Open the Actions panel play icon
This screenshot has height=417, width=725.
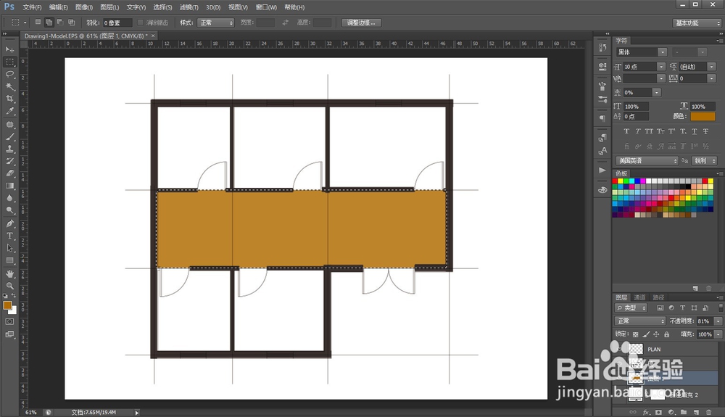pyautogui.click(x=602, y=170)
